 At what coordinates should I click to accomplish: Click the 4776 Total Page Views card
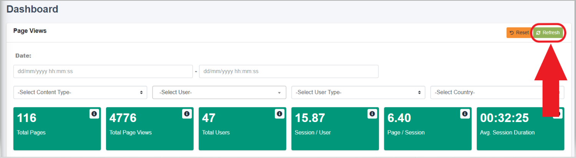click(150, 129)
